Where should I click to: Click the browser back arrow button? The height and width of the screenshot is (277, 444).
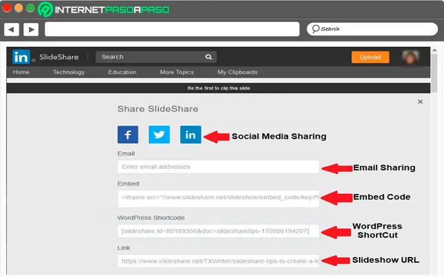(x=11, y=29)
